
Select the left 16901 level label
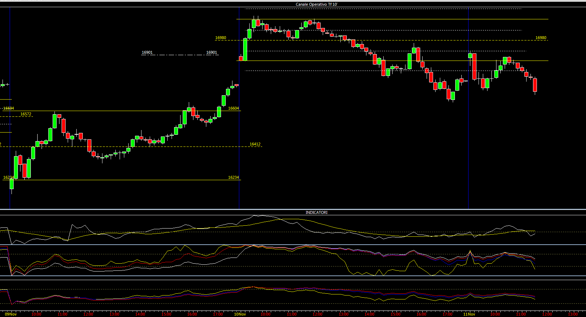point(147,52)
